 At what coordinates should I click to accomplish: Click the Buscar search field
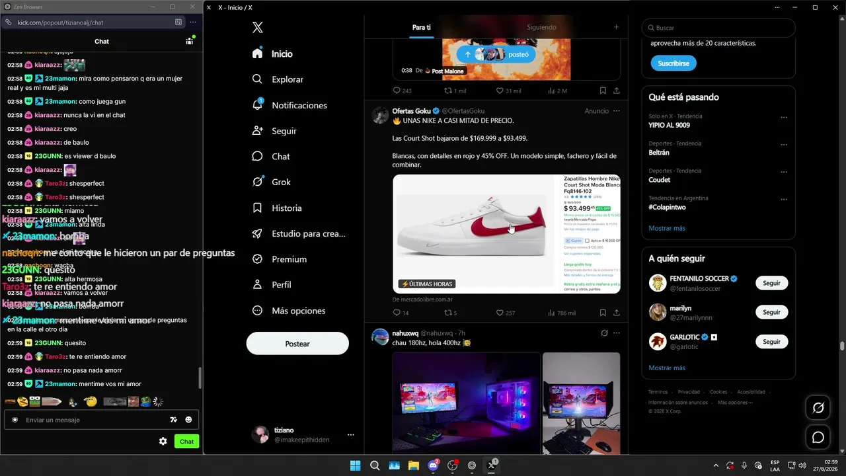point(718,28)
